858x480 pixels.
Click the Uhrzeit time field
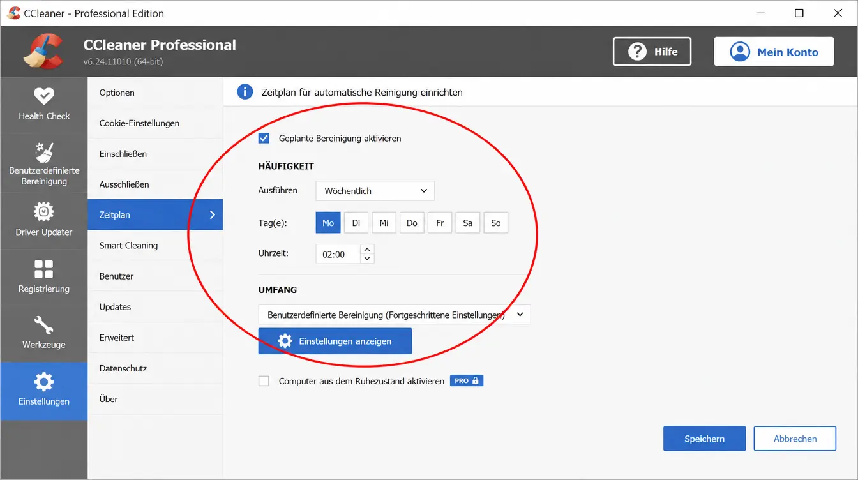click(338, 254)
